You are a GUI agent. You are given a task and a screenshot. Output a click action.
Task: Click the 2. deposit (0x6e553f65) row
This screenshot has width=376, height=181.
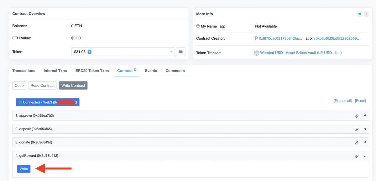191,129
